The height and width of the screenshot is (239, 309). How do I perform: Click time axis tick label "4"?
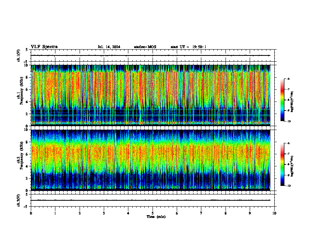[x=128, y=213]
